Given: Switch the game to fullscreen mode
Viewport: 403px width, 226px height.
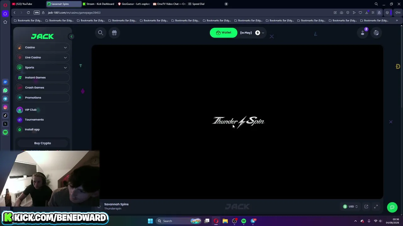Looking at the screenshot, I should (376, 207).
